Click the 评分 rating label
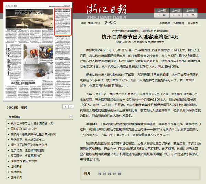Screen dimensions: 206x184 pos(87,173)
